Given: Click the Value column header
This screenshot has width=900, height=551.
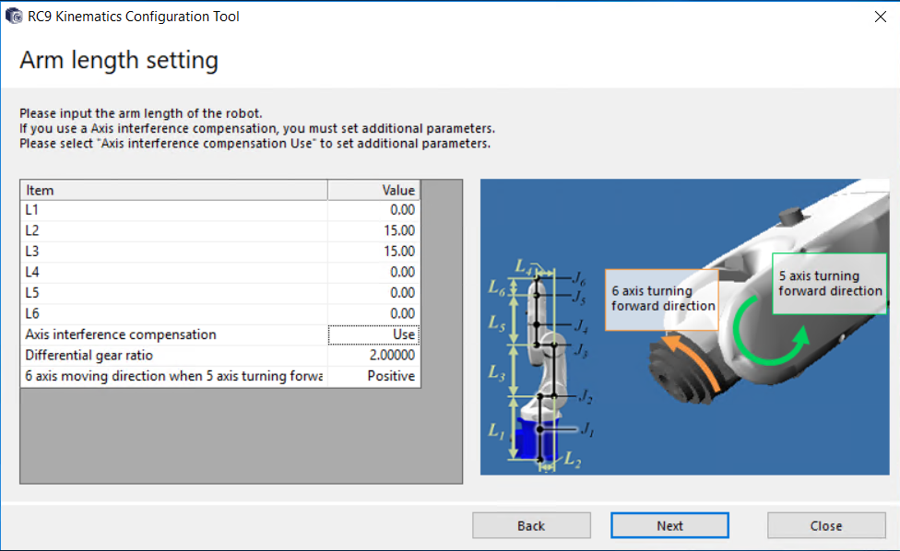Looking at the screenshot, I should point(373,190).
